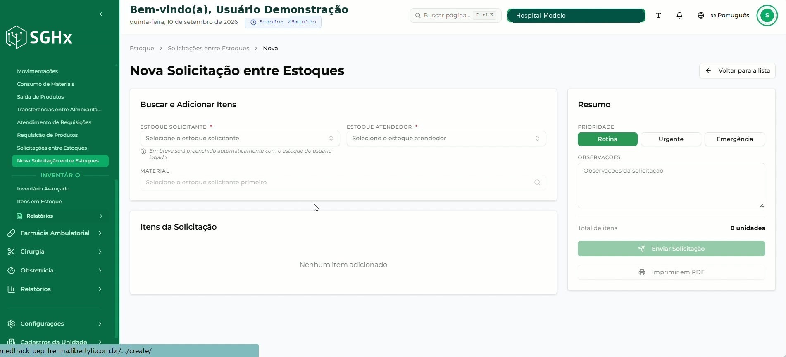The height and width of the screenshot is (357, 786).
Task: Expand Obstetrícia menu chevron
Action: click(100, 270)
